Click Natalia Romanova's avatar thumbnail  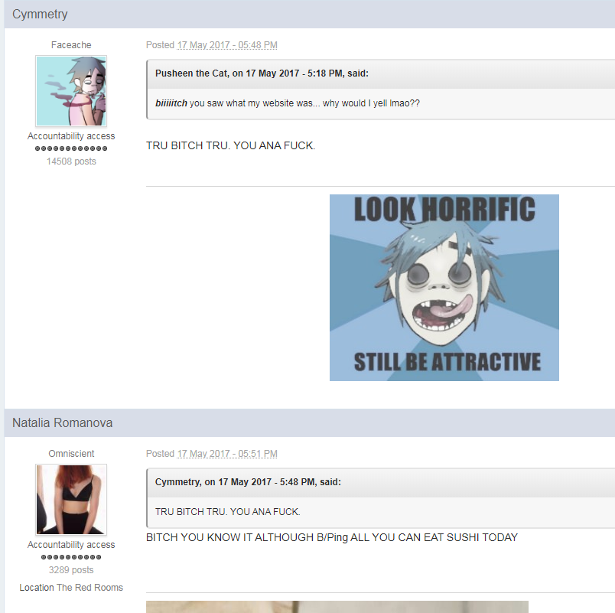coord(71,500)
